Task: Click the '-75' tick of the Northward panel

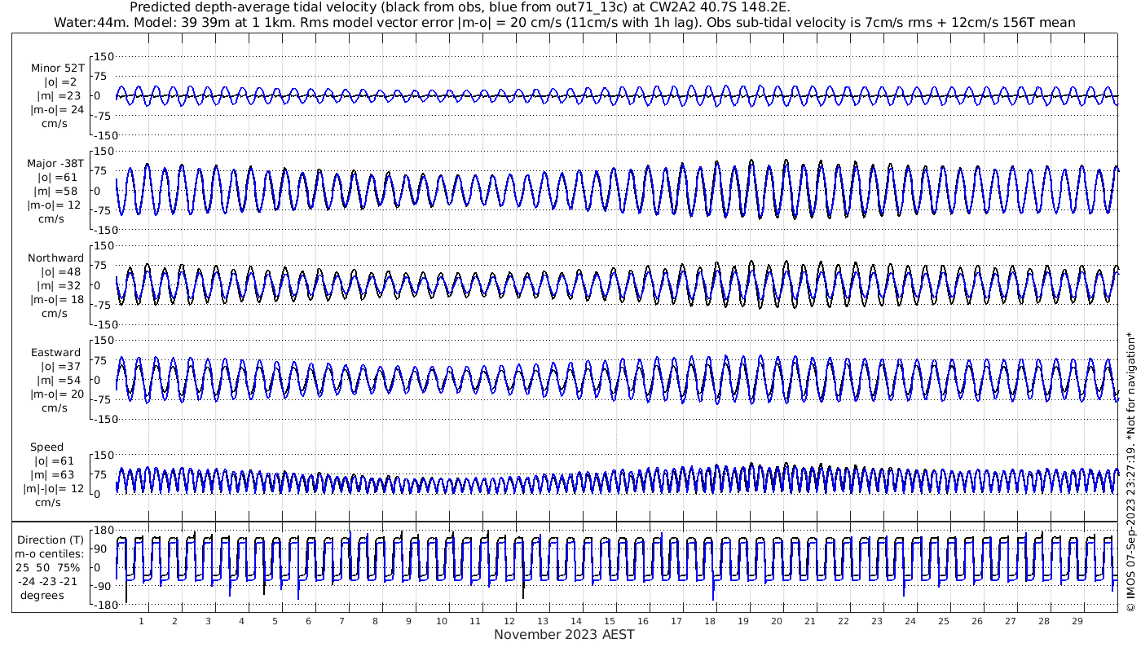Action: 103,305
